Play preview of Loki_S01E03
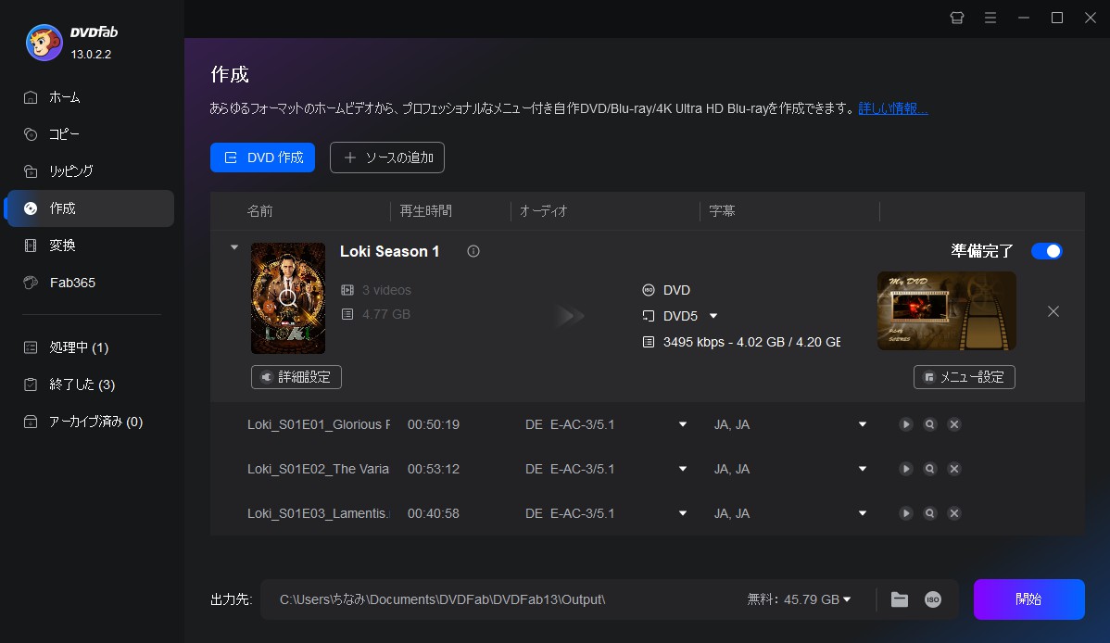1110x643 pixels. pos(906,513)
